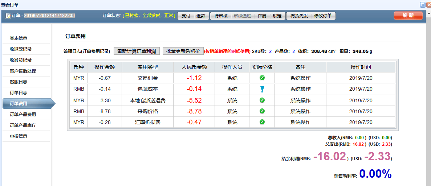
Task: Click the 结余利润 RMB value -16.02
Action: (x=330, y=156)
